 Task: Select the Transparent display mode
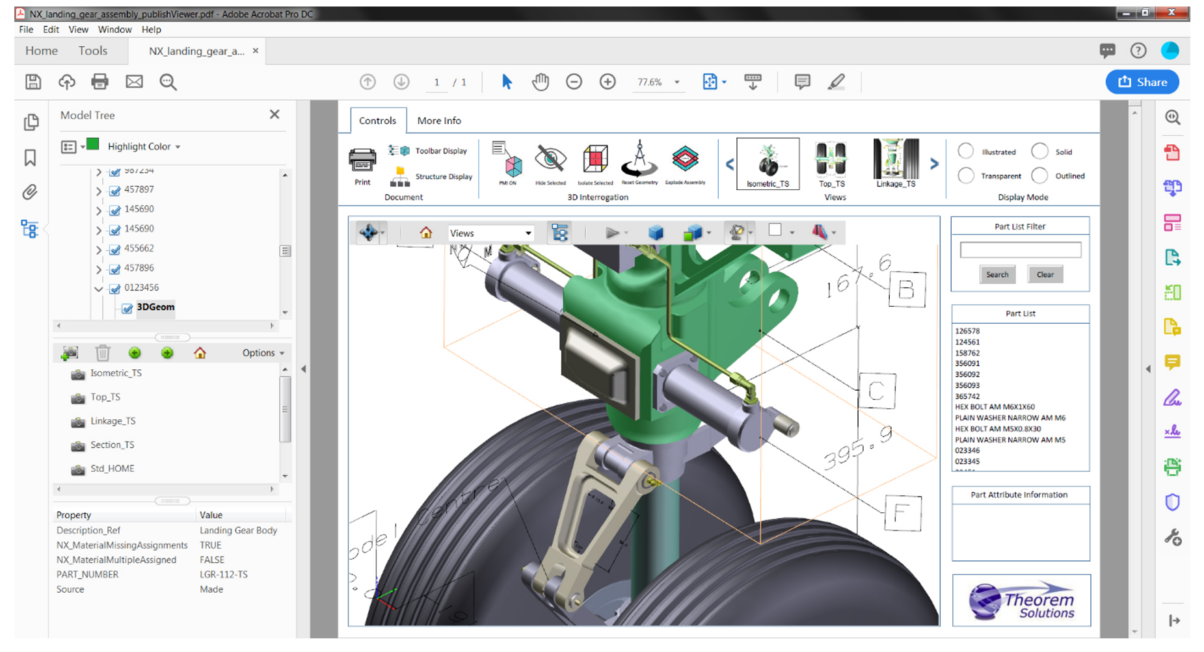[x=966, y=176]
